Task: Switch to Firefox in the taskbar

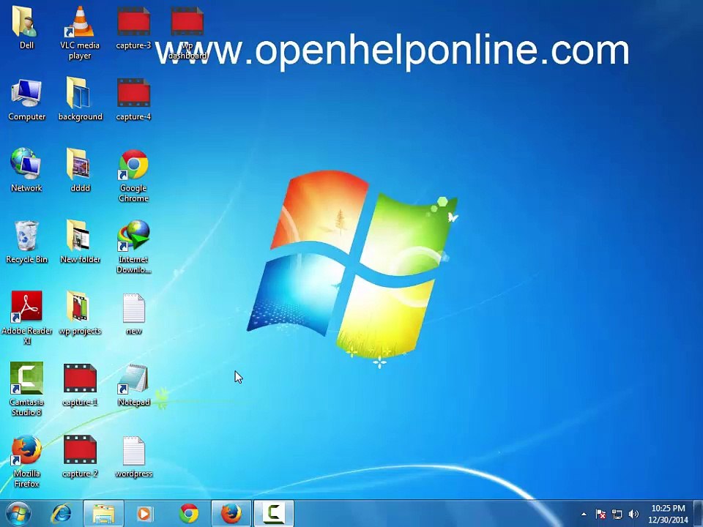Action: pyautogui.click(x=231, y=514)
